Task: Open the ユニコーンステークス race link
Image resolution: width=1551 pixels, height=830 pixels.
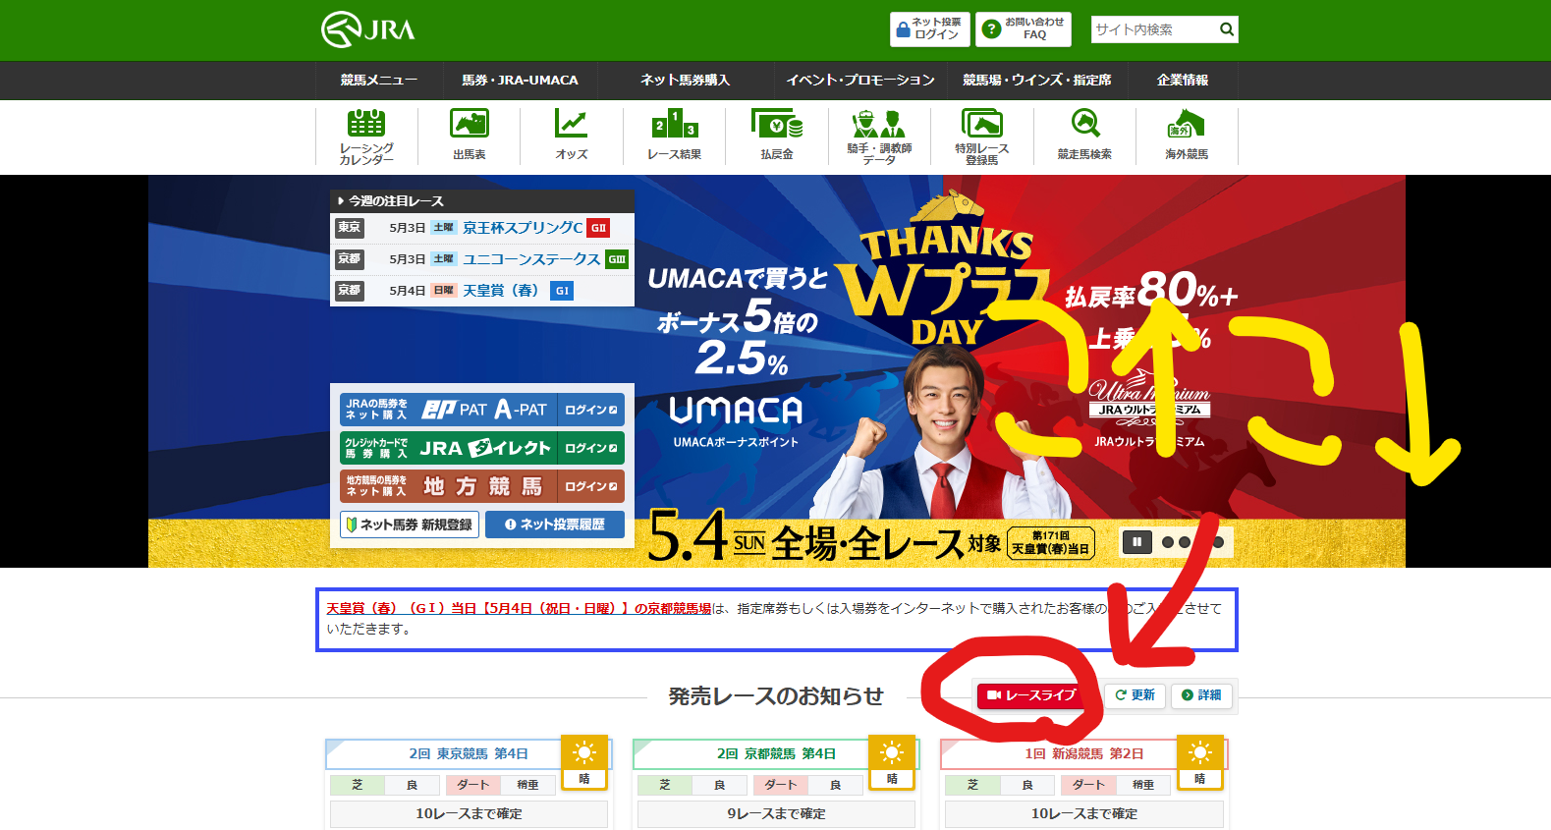Action: pos(531,259)
